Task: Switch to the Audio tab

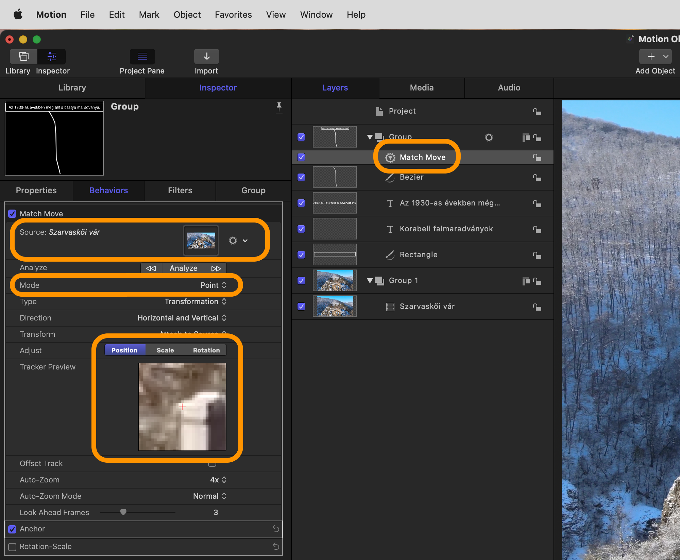Action: [509, 88]
